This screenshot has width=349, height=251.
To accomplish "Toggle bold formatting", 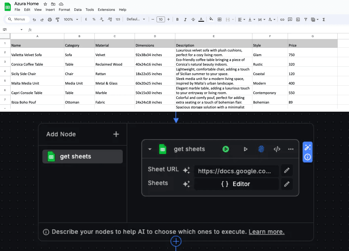I will click(x=177, y=19).
